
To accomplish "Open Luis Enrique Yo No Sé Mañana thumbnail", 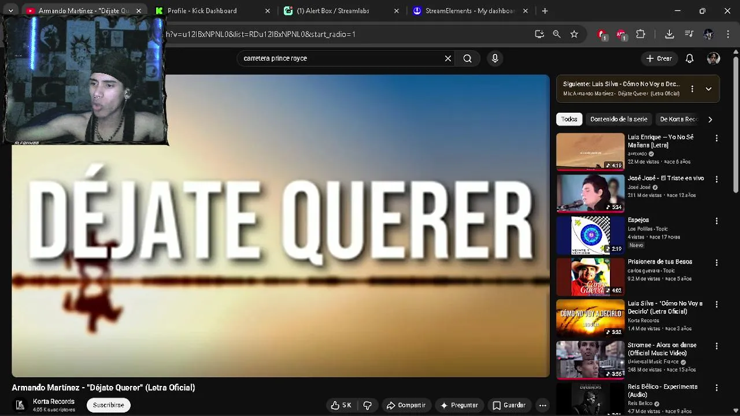I will [x=590, y=152].
